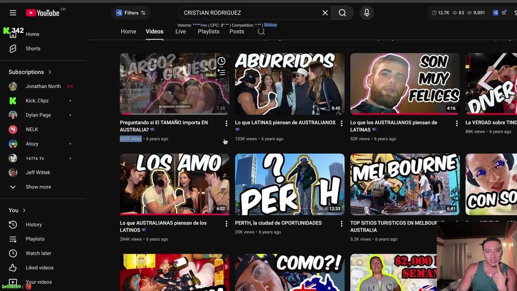Viewport: 517px width, 291px height.
Task: Open the ABURRIDOS video thumbnail
Action: pyautogui.click(x=290, y=84)
